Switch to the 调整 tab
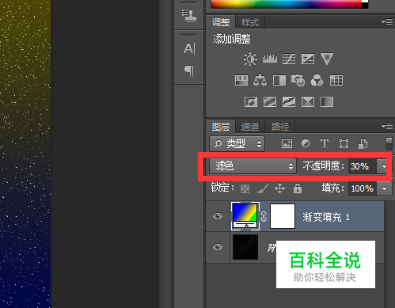 221,22
